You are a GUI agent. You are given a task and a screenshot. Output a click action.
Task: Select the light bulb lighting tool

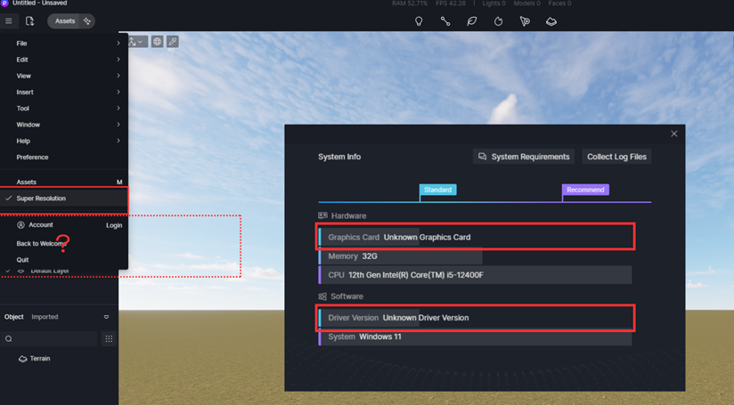419,21
